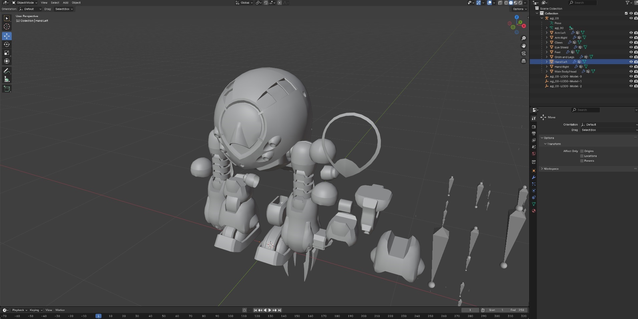The width and height of the screenshot is (638, 319).
Task: Open the Particles properties tab
Action: (x=534, y=184)
